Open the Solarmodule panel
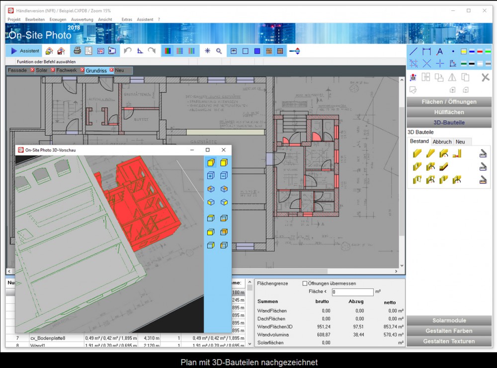Image resolution: width=497 pixels, height=368 pixels. point(449,320)
